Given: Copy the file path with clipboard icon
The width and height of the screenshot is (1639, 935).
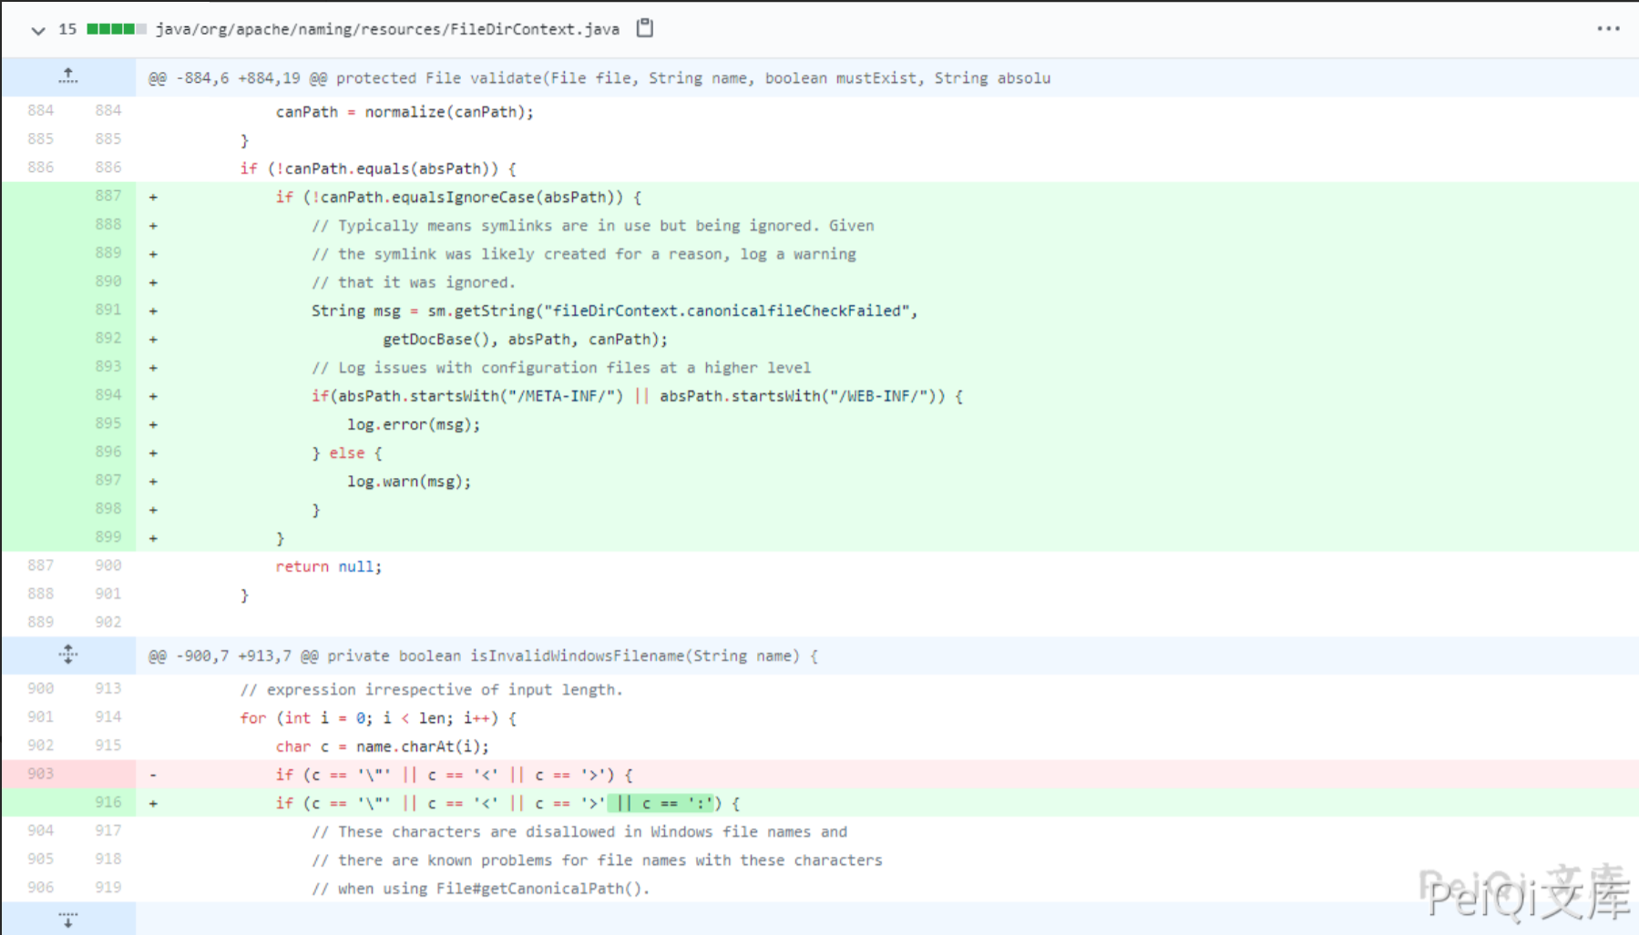Looking at the screenshot, I should pos(644,28).
